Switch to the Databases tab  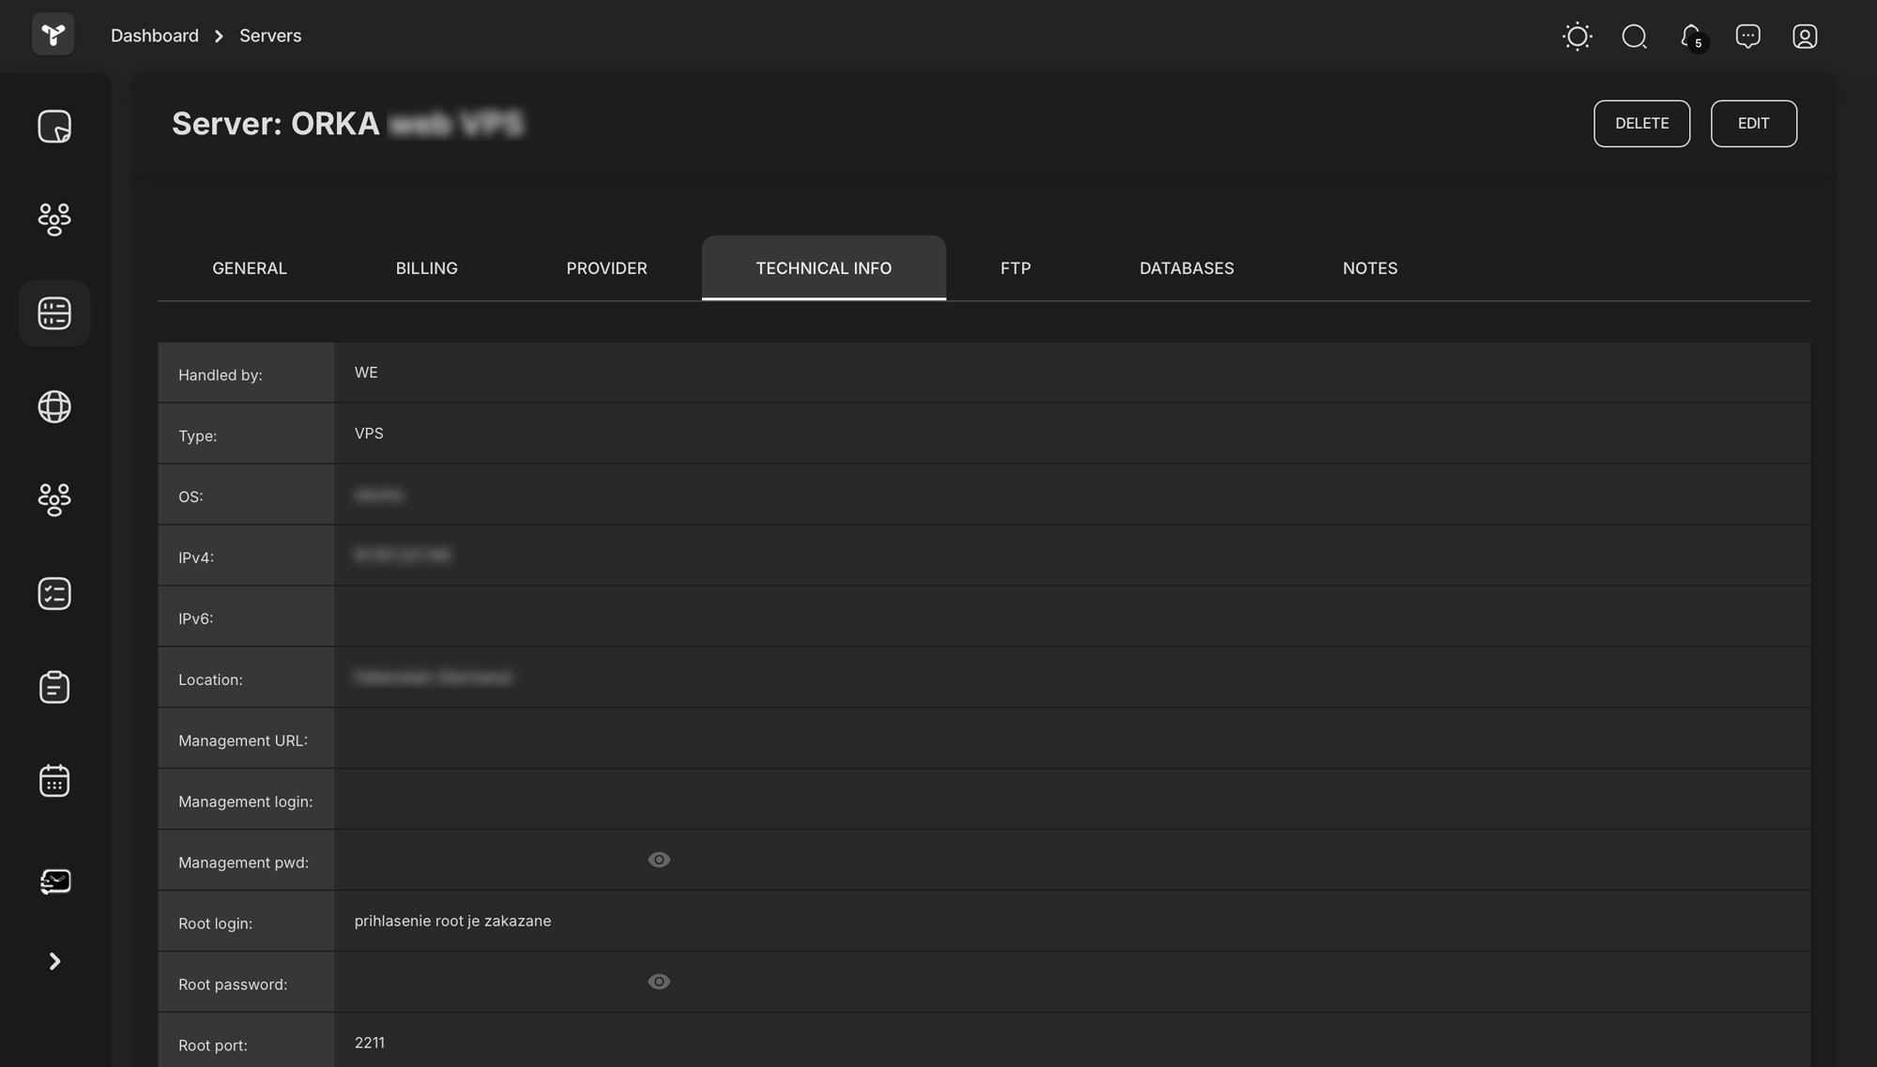coord(1186,268)
